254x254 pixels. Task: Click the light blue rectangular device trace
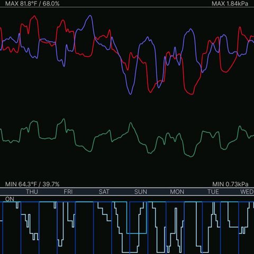tap(137, 233)
